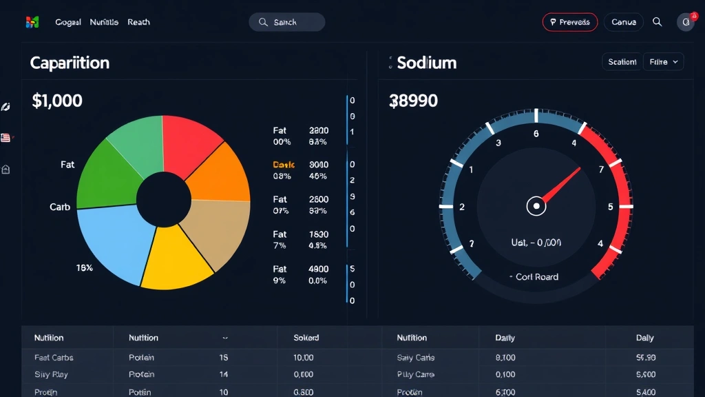Select the Reach menu item

tap(138, 21)
